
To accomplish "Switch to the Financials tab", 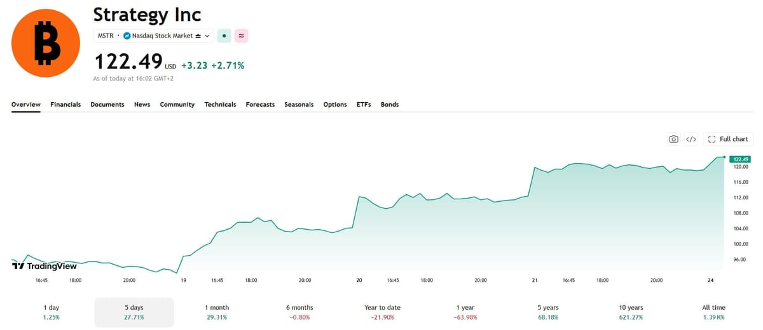I will pyautogui.click(x=65, y=104).
